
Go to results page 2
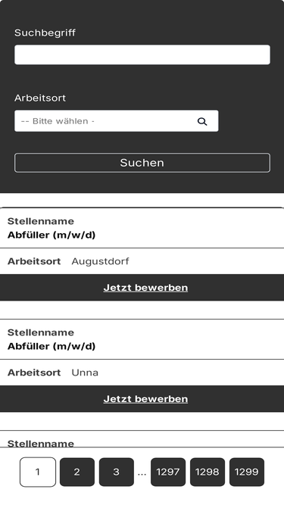(77, 472)
